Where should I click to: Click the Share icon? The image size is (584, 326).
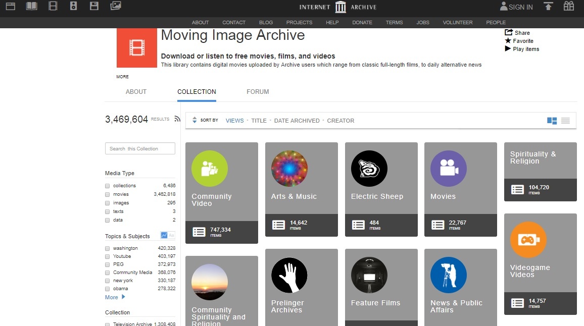(x=509, y=32)
